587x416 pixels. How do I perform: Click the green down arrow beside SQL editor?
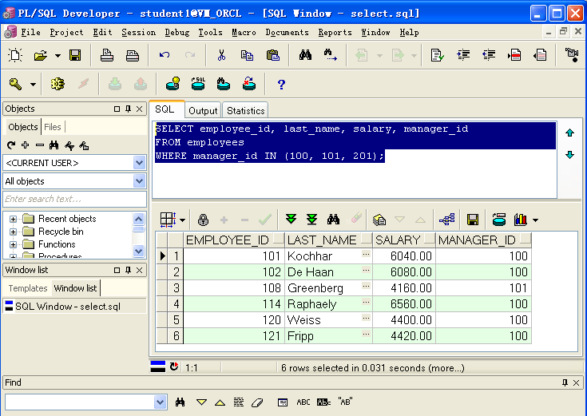(569, 155)
